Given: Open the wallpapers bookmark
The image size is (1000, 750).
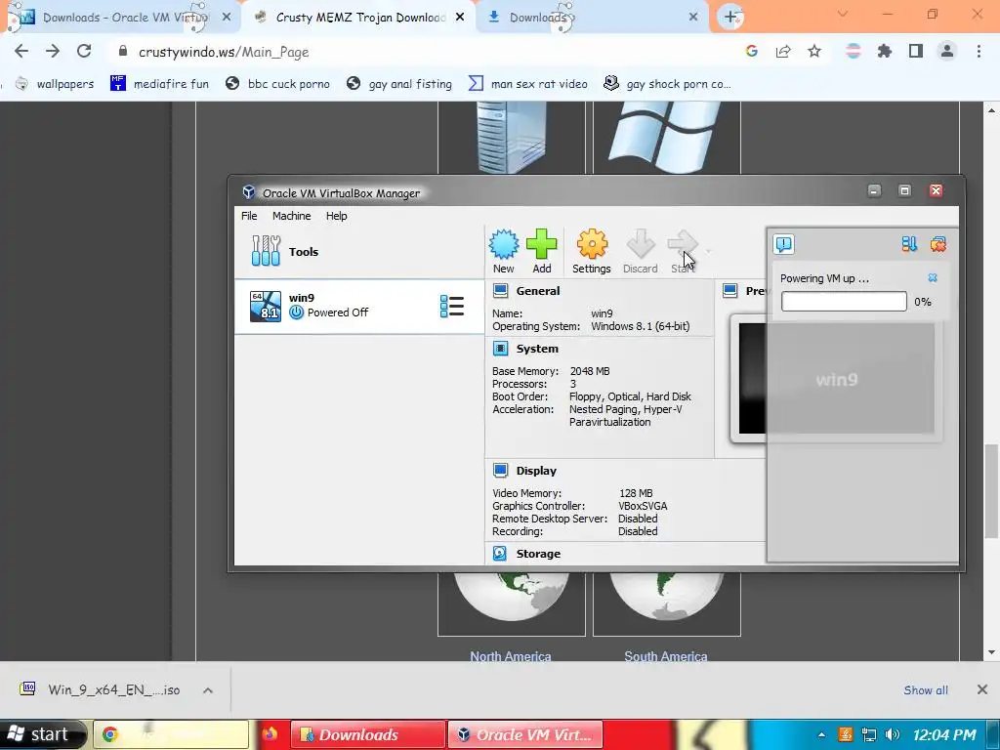Looking at the screenshot, I should click(x=55, y=84).
